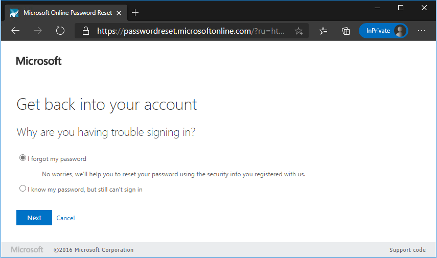Image resolution: width=437 pixels, height=258 pixels.
Task: Click 'Get back into your account' heading
Action: [x=107, y=105]
